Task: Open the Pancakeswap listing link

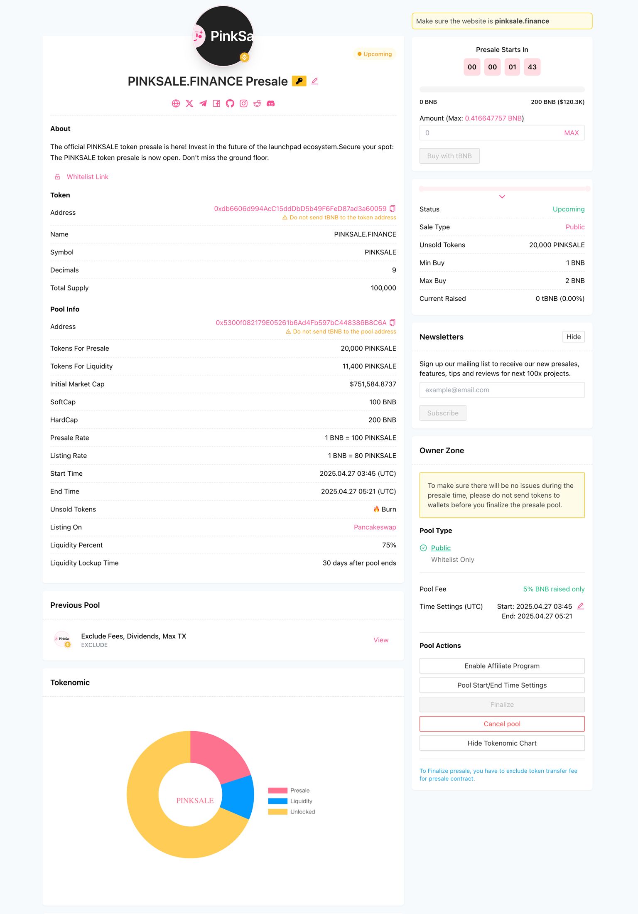Action: click(375, 527)
